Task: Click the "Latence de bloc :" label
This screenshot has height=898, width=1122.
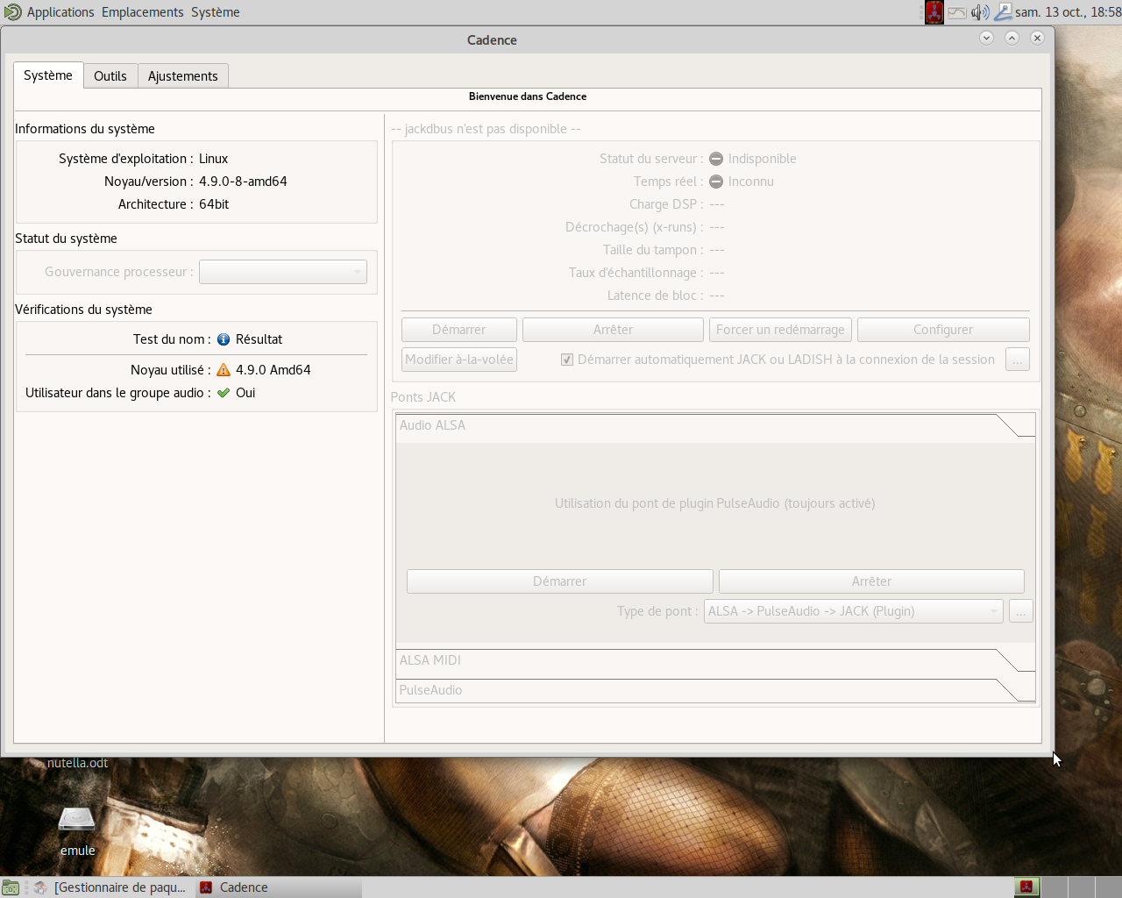Action: tap(656, 296)
